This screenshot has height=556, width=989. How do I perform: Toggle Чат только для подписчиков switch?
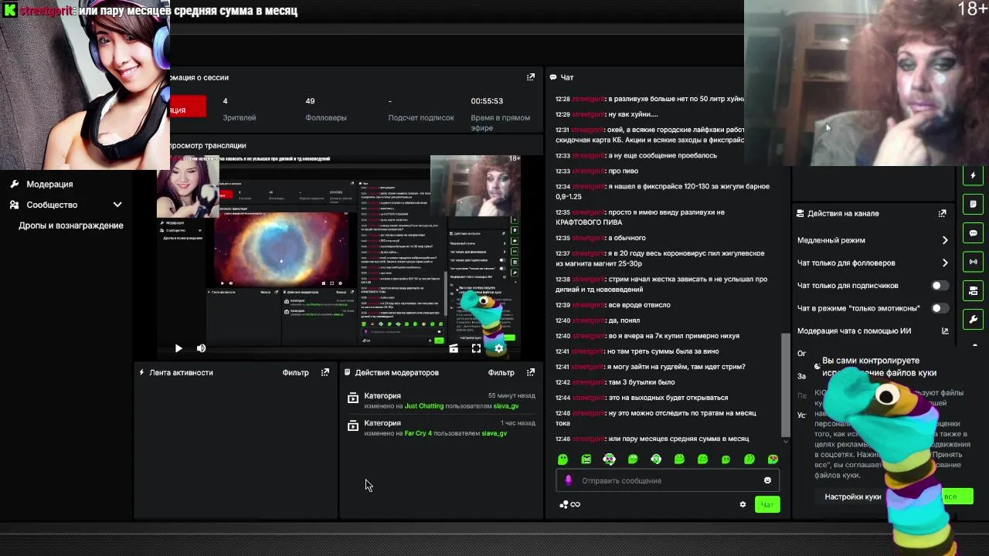coord(940,286)
